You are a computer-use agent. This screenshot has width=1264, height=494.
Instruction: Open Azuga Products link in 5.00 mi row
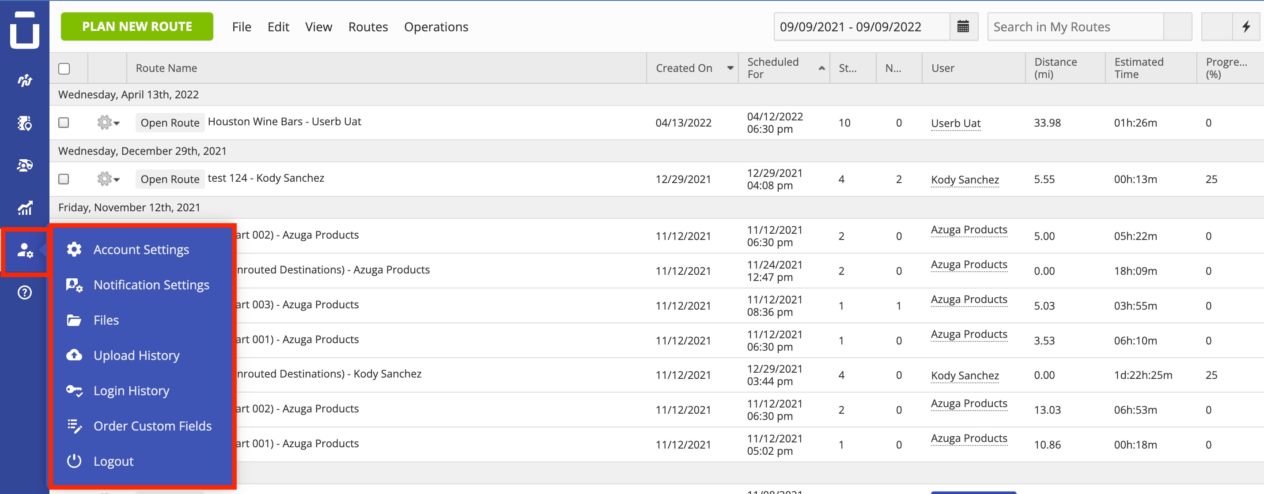(969, 229)
